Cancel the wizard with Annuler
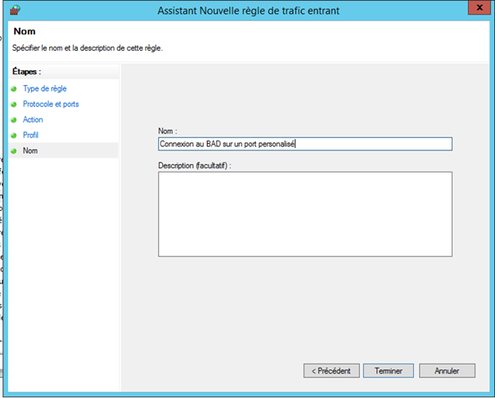 click(447, 370)
